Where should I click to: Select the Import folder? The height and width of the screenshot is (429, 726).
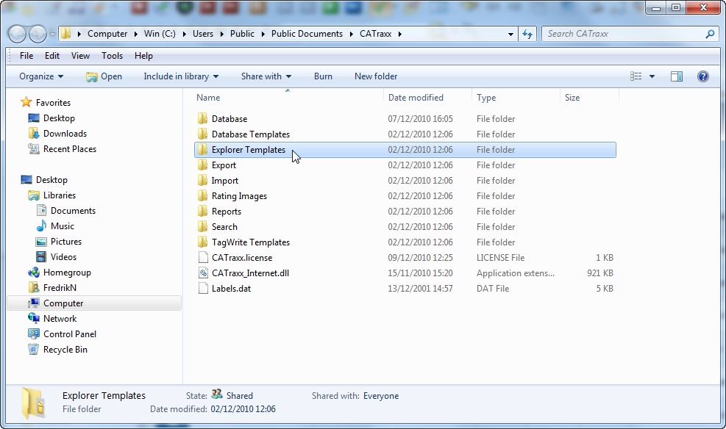pyautogui.click(x=224, y=181)
